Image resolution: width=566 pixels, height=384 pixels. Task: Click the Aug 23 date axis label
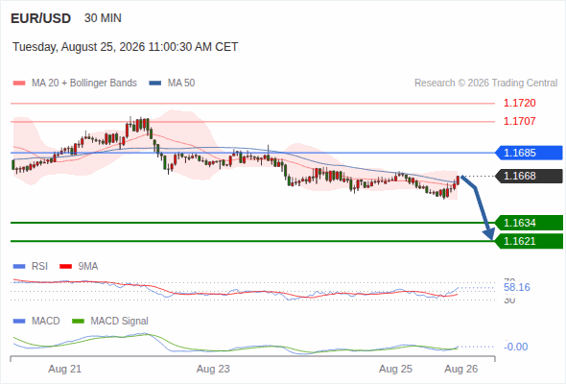point(213,370)
